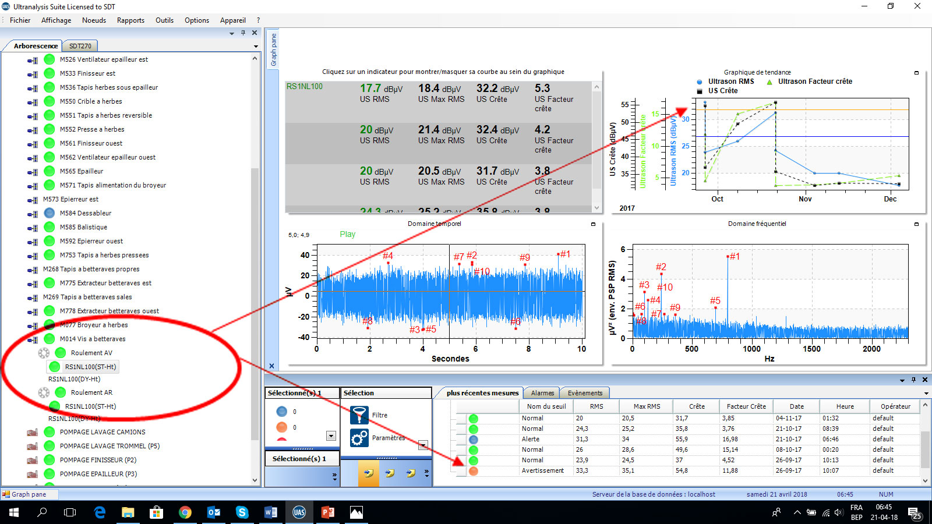The width and height of the screenshot is (932, 524).
Task: Click blue alert count circle in Sélectionné(s) panel
Action: click(281, 412)
